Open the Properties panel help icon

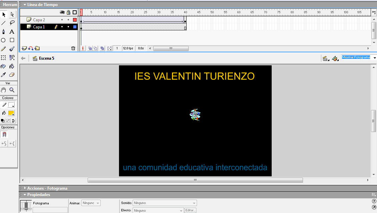[x=374, y=201]
